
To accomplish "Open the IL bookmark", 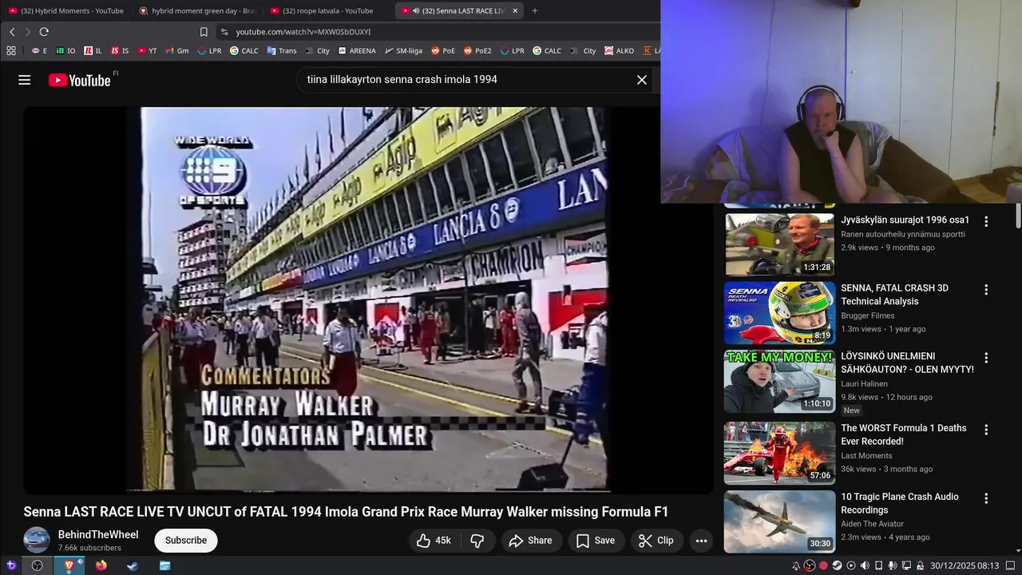I will coord(93,50).
